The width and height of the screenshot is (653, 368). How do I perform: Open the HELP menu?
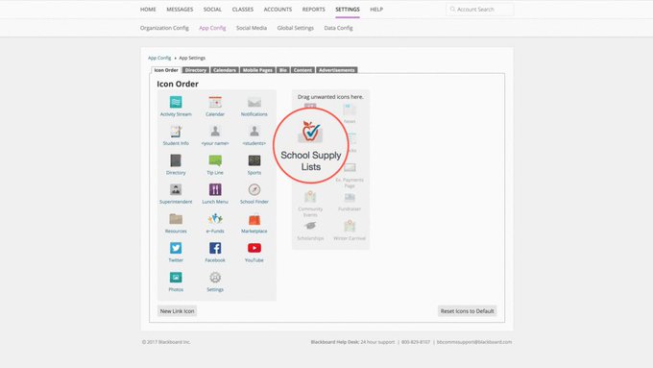[376, 10]
